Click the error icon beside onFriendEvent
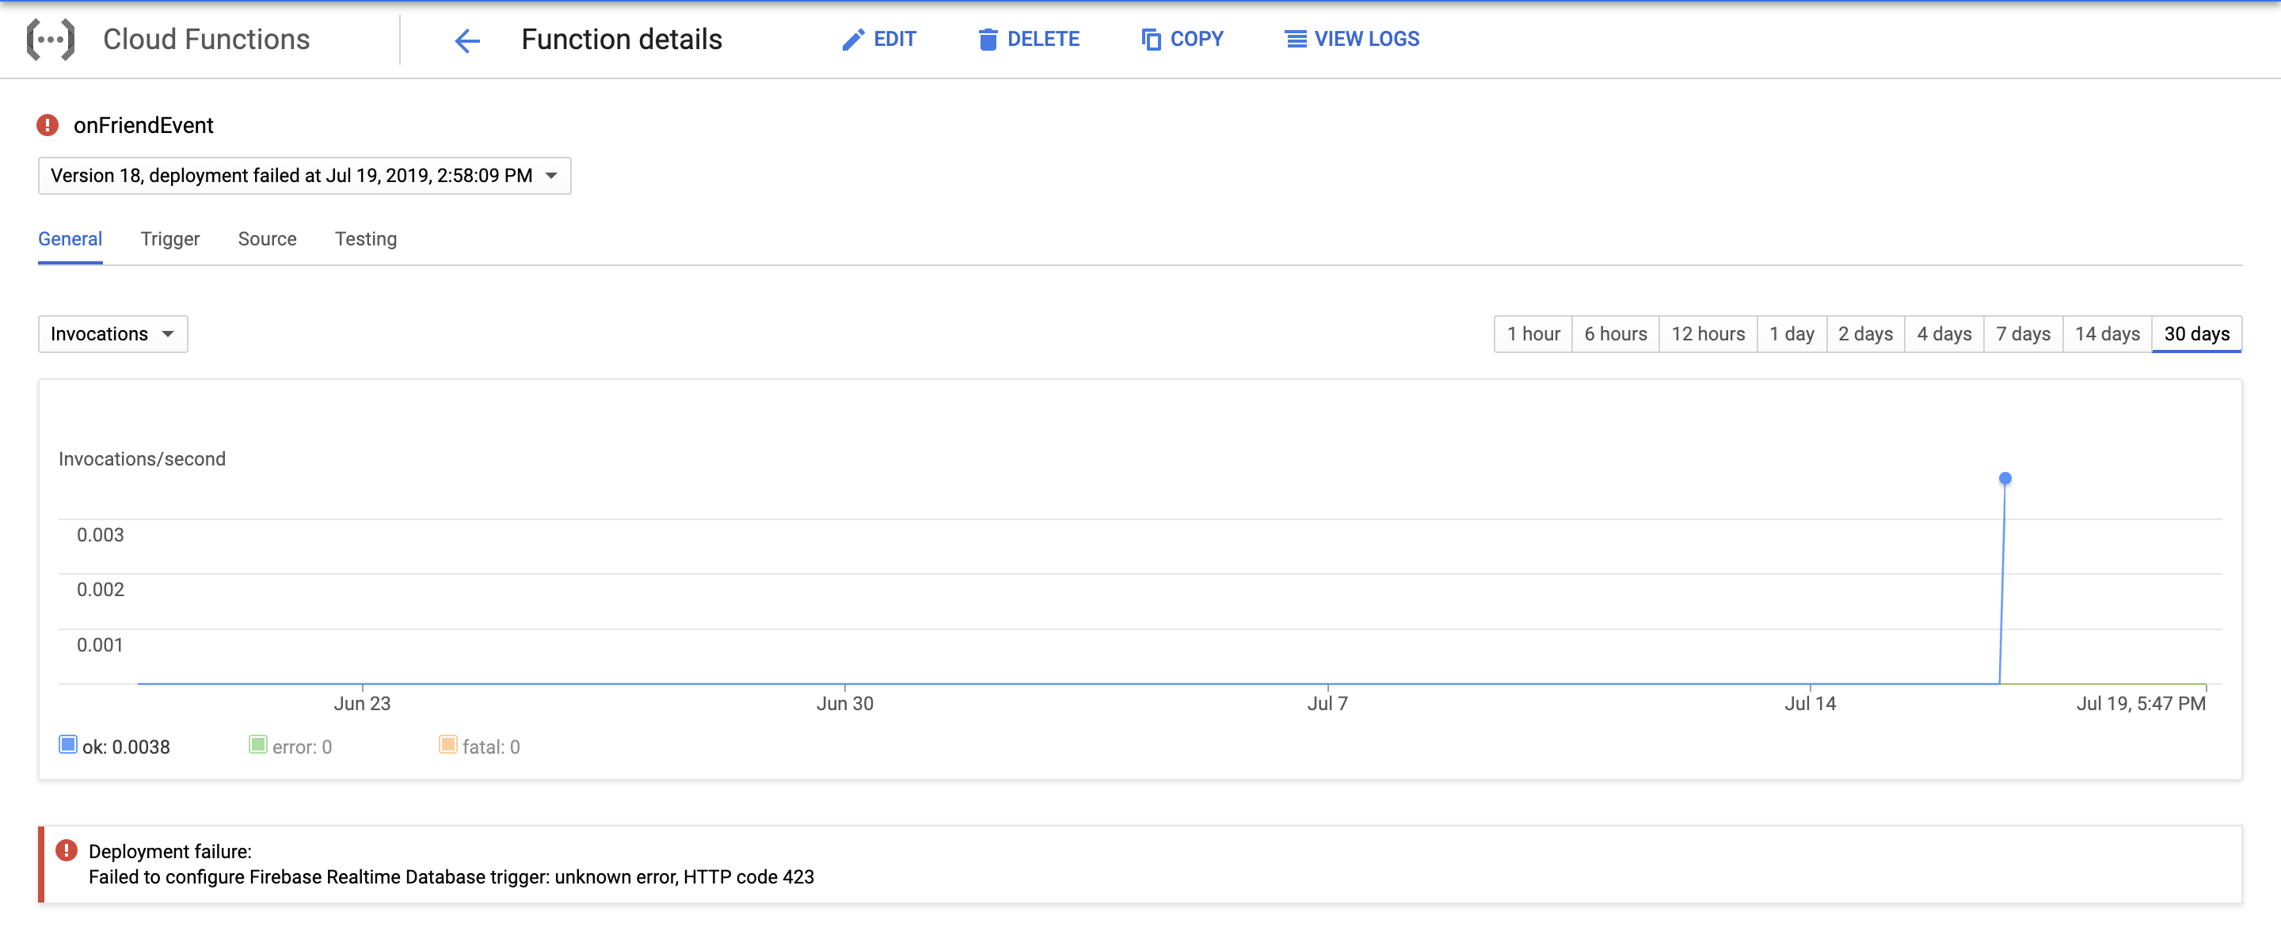The width and height of the screenshot is (2281, 931). click(x=47, y=125)
